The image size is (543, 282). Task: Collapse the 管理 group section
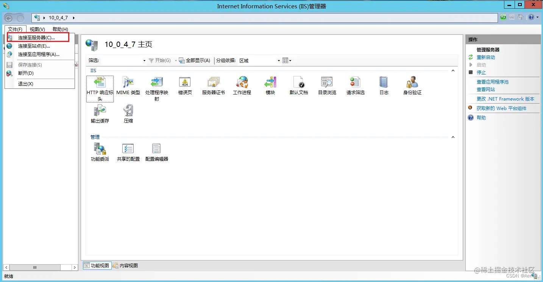click(x=453, y=137)
